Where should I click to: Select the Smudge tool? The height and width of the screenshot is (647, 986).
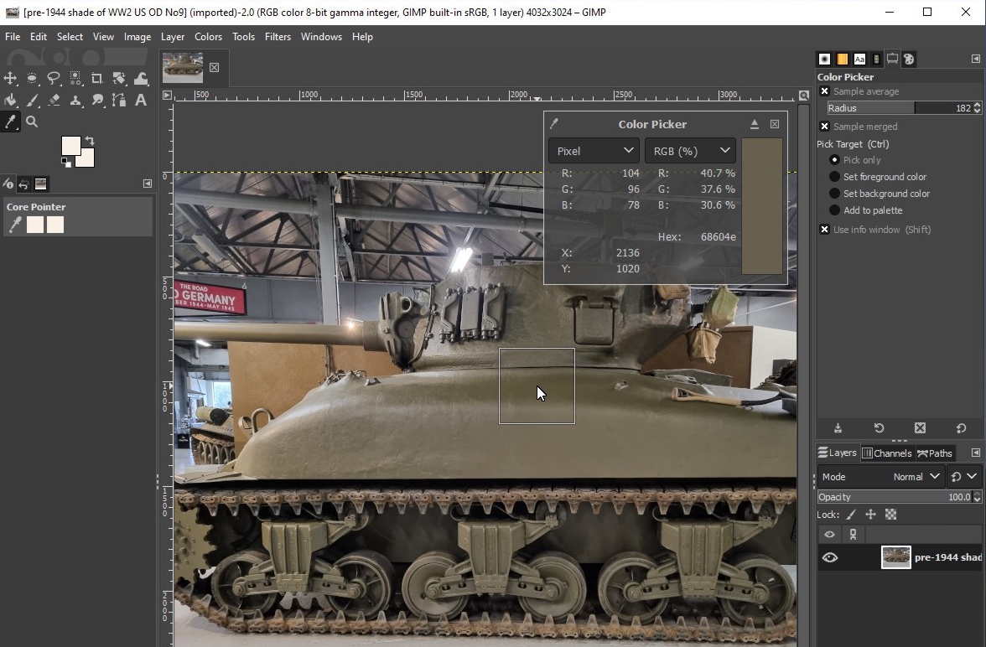tap(97, 100)
